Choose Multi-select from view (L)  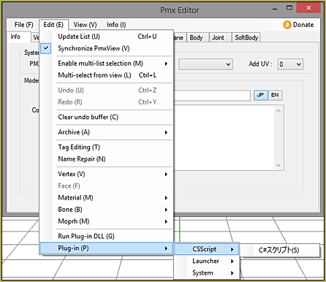click(107, 75)
